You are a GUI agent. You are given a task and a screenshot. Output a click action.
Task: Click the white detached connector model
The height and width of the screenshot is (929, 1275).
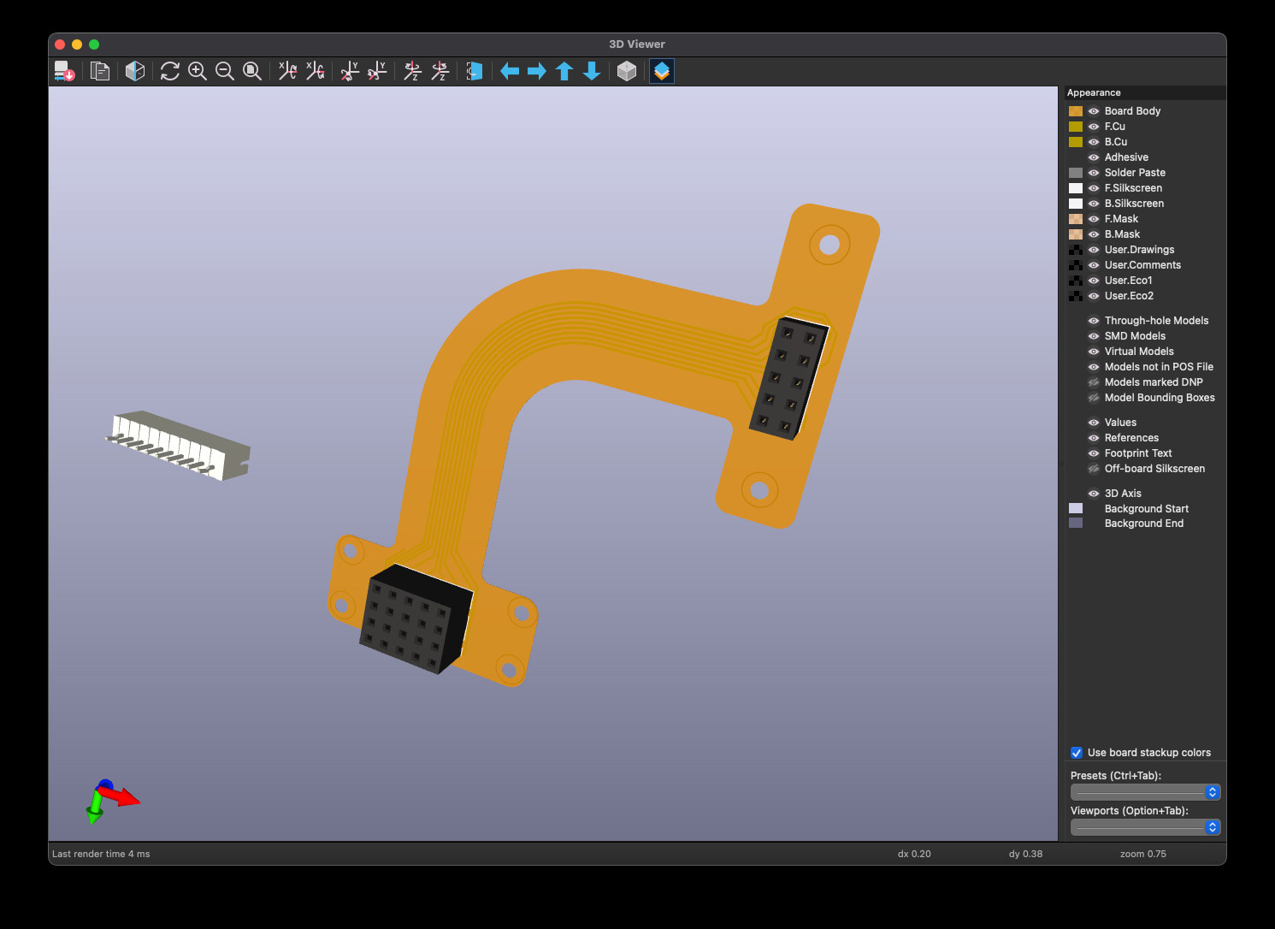click(x=178, y=445)
